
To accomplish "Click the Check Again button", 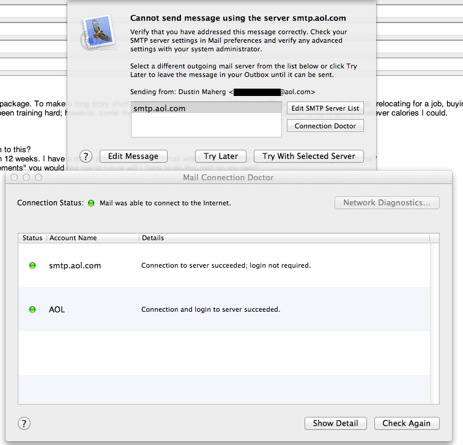I will coord(407,423).
